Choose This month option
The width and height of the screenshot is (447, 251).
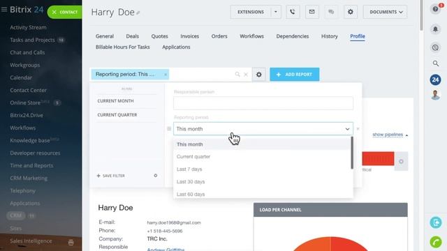(x=262, y=144)
